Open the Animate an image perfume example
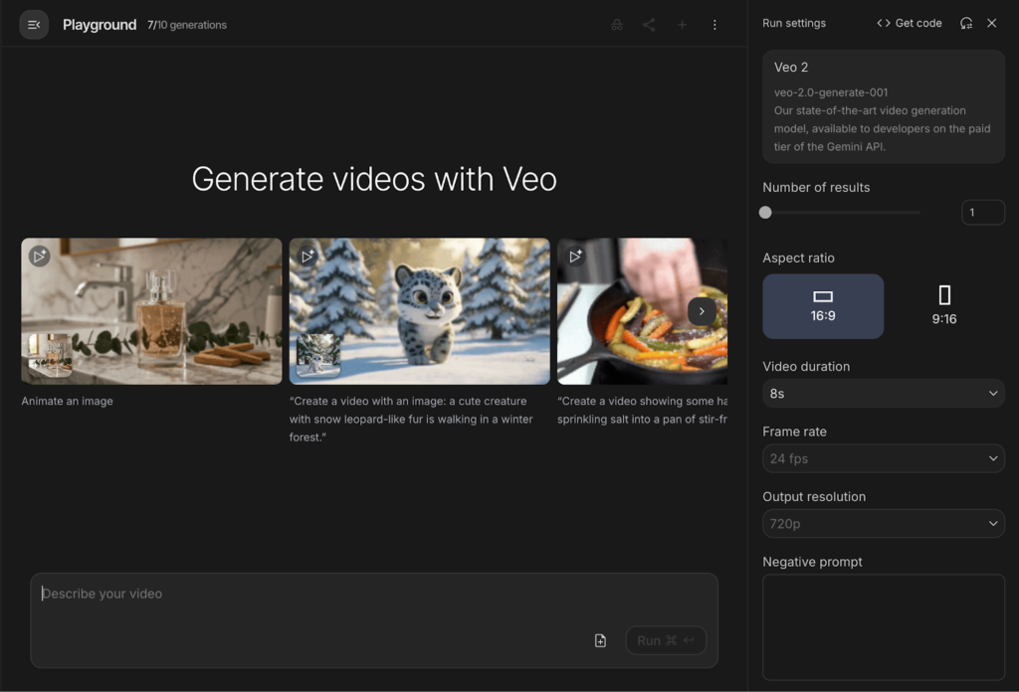1019x692 pixels. 151,311
